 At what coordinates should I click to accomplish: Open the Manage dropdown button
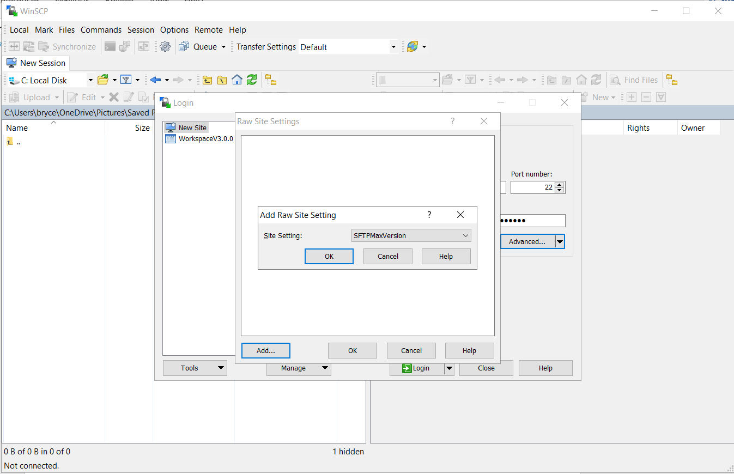click(299, 368)
